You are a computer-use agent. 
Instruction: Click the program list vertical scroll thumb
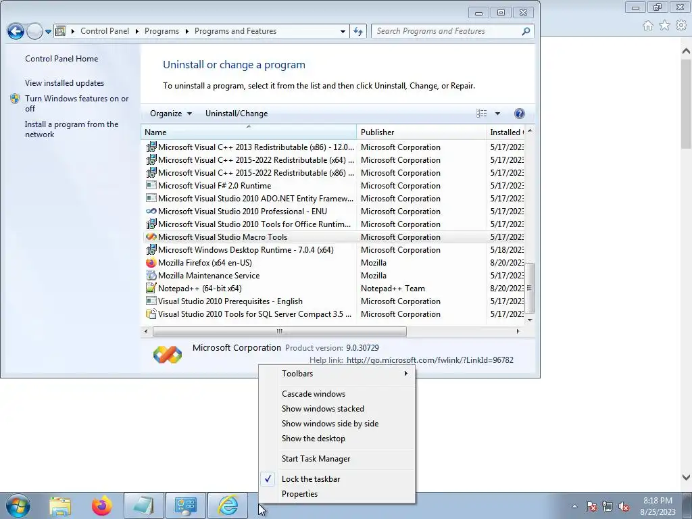point(530,288)
